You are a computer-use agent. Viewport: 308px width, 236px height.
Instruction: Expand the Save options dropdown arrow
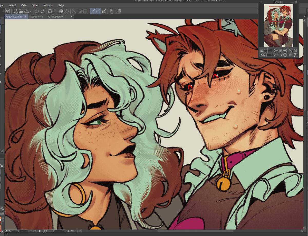point(31,11)
